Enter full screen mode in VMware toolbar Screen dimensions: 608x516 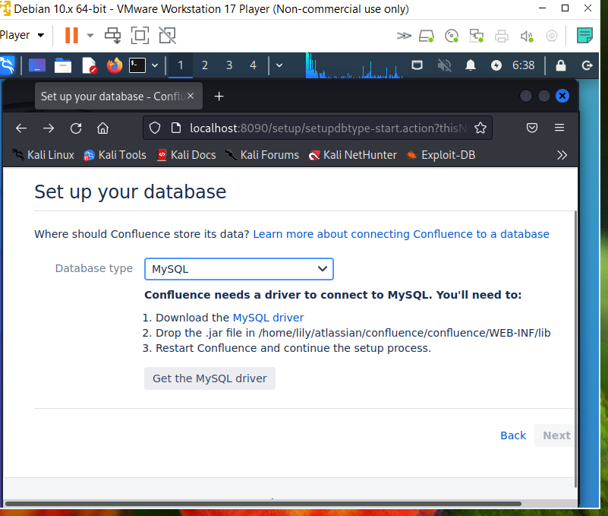point(140,35)
